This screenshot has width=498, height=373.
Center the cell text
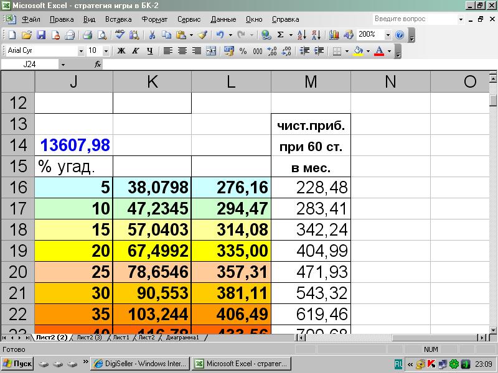click(182, 51)
